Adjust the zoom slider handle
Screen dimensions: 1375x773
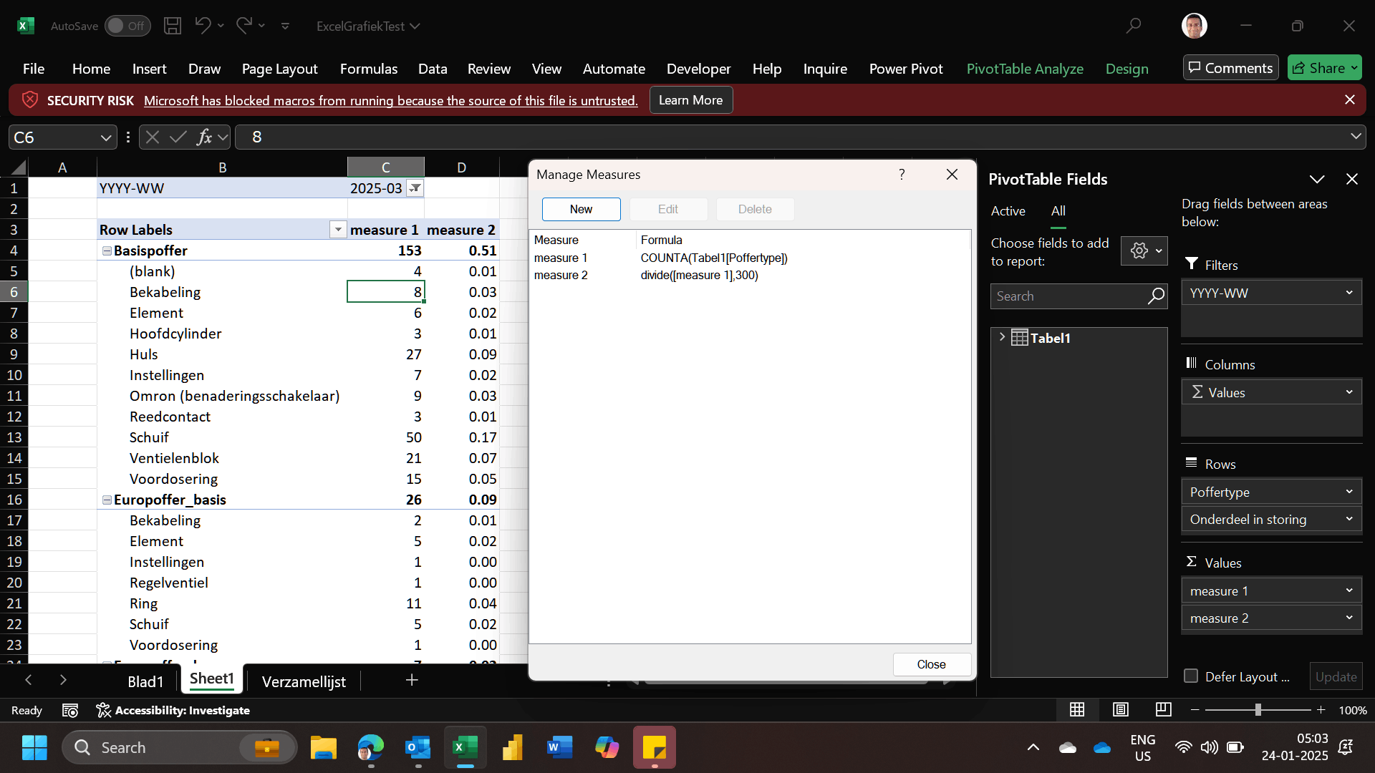(1258, 710)
